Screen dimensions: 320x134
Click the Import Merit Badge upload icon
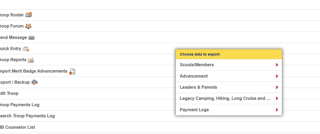[72, 71]
